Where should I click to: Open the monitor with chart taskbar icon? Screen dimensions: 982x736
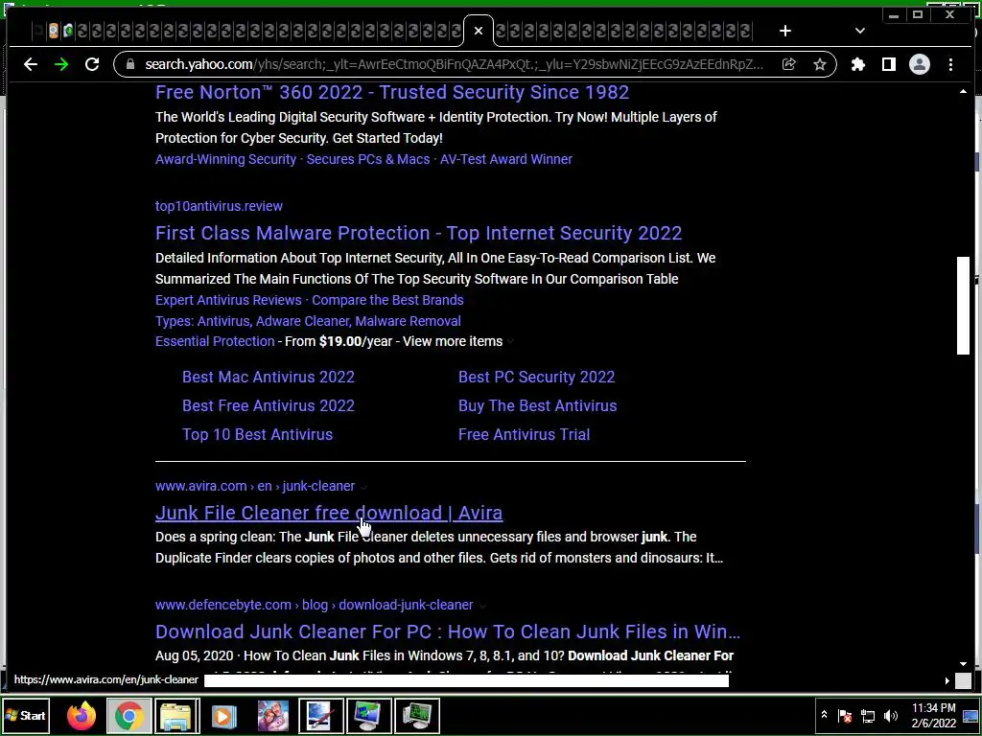368,716
